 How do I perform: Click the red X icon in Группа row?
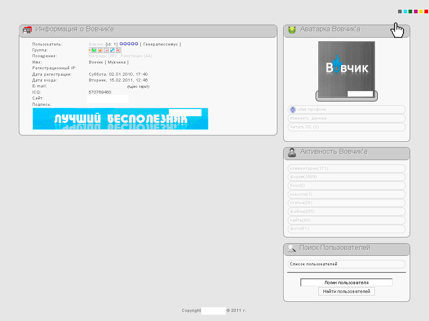tap(118, 50)
